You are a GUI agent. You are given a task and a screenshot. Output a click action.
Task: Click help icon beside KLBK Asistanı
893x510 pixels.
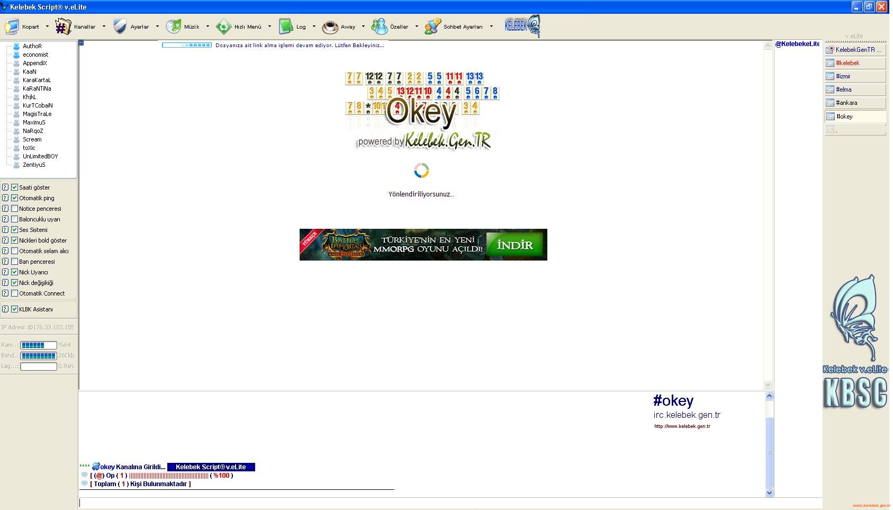(x=5, y=309)
